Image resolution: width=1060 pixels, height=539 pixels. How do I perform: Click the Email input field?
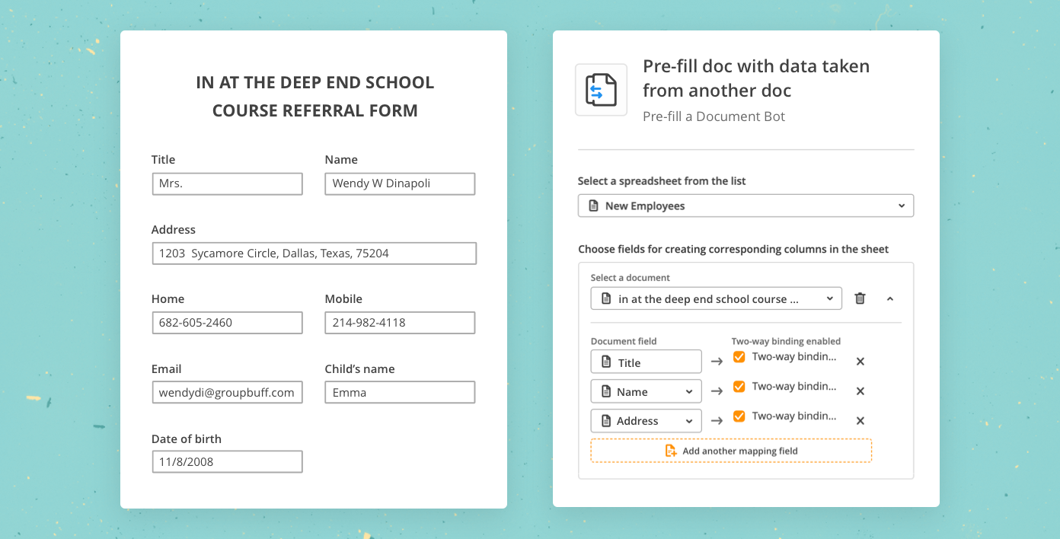(x=227, y=393)
